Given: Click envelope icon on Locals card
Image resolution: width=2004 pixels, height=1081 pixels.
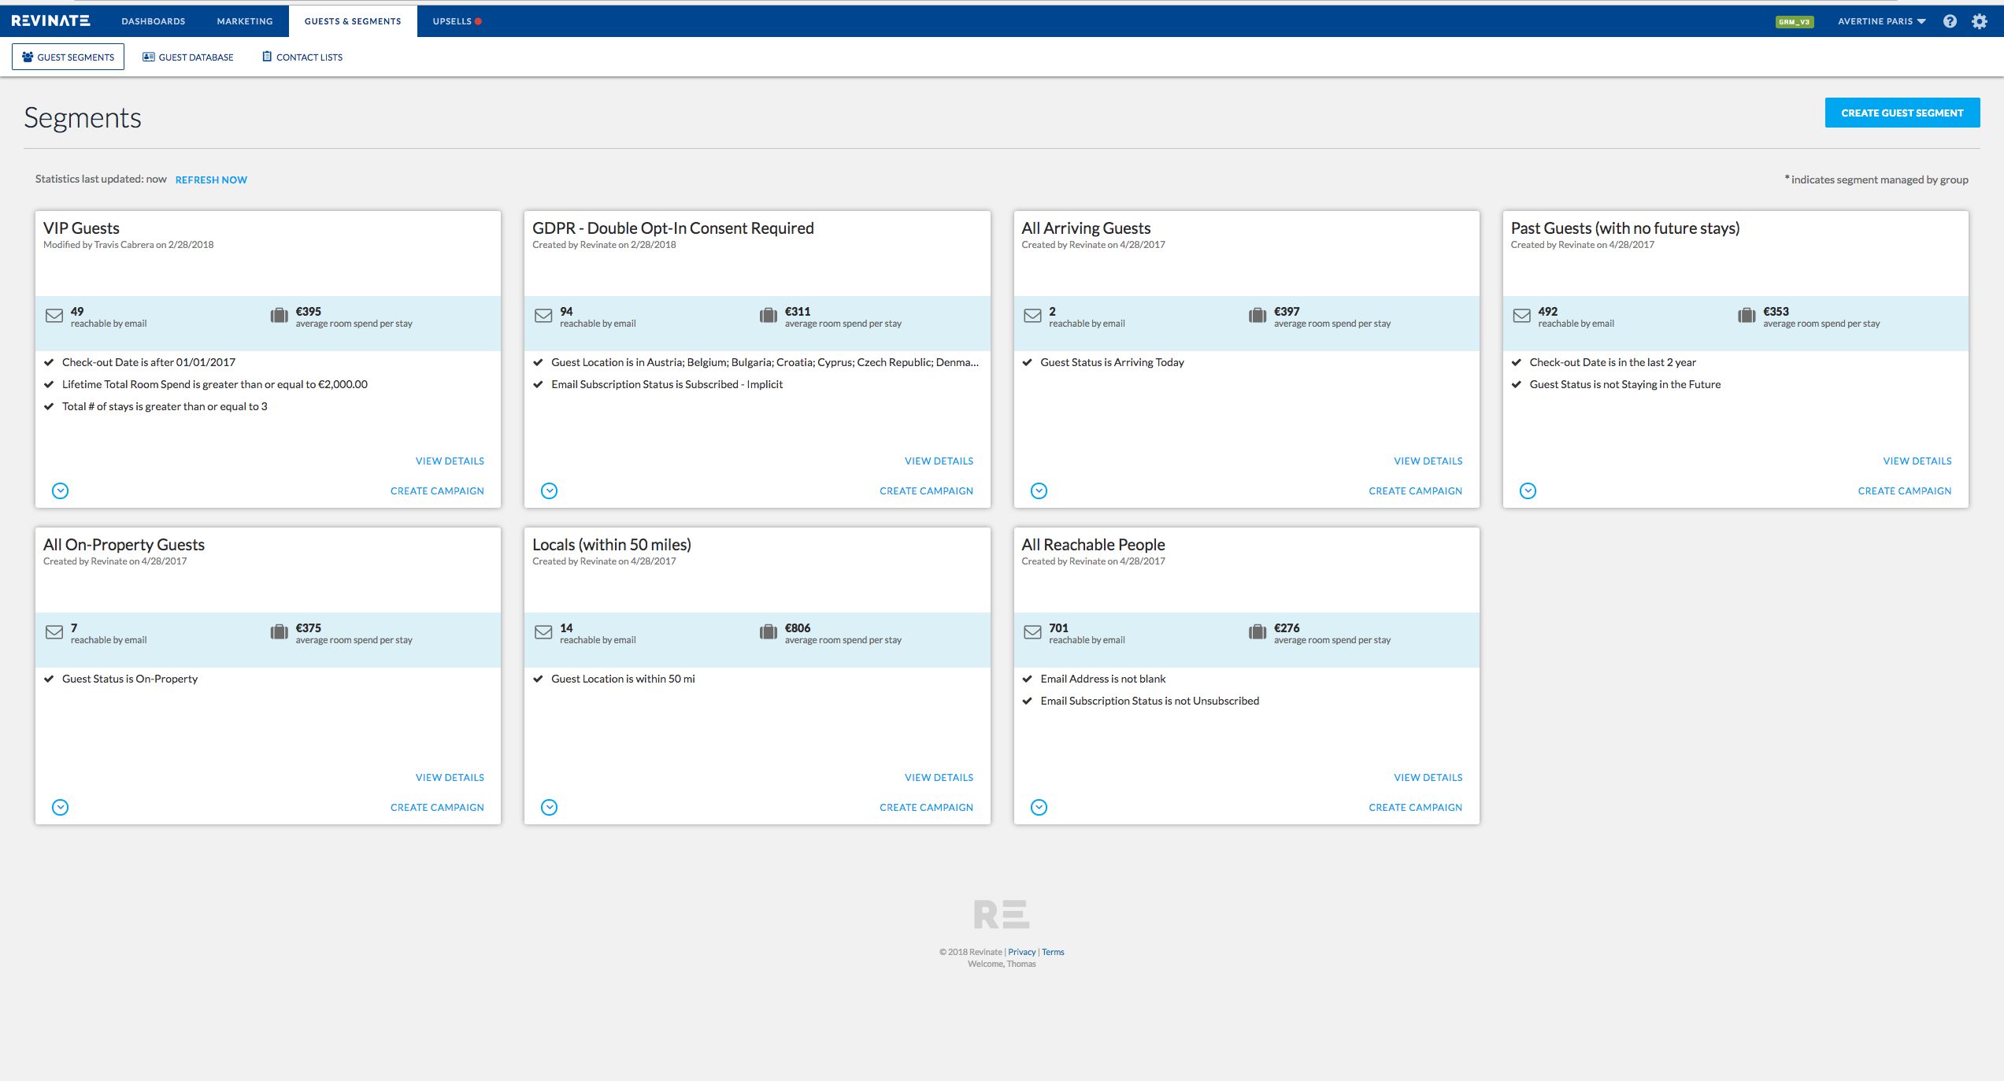Looking at the screenshot, I should coord(543,632).
